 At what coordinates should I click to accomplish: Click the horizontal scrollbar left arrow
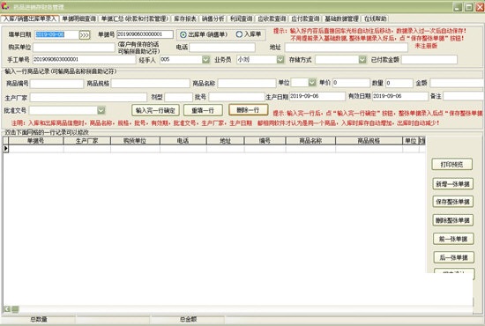(x=7, y=308)
